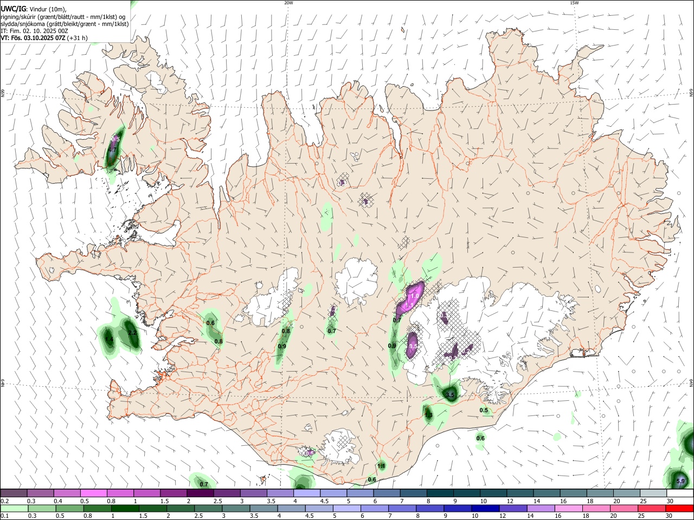The height and width of the screenshot is (520, 694).
Task: Select the snow legend swatch between 4 and 4.5
Action: tap(306, 493)
